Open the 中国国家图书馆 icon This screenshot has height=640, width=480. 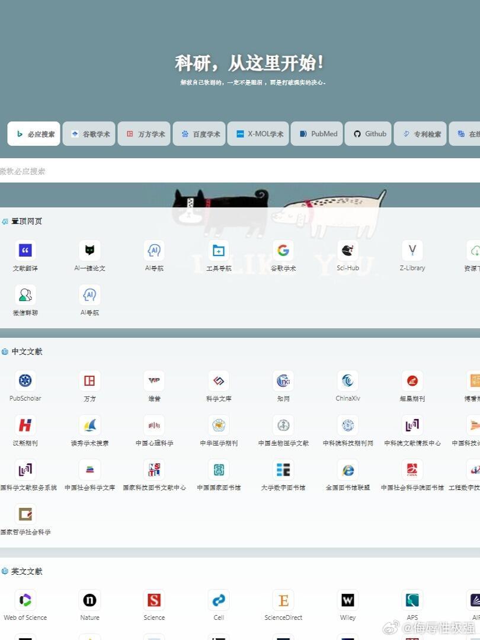(x=219, y=469)
